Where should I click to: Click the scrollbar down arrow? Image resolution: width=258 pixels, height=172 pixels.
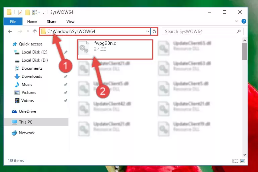(x=245, y=155)
